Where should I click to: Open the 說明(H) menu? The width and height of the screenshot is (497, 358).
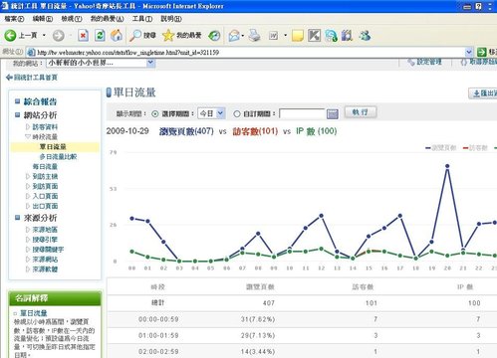(171, 19)
